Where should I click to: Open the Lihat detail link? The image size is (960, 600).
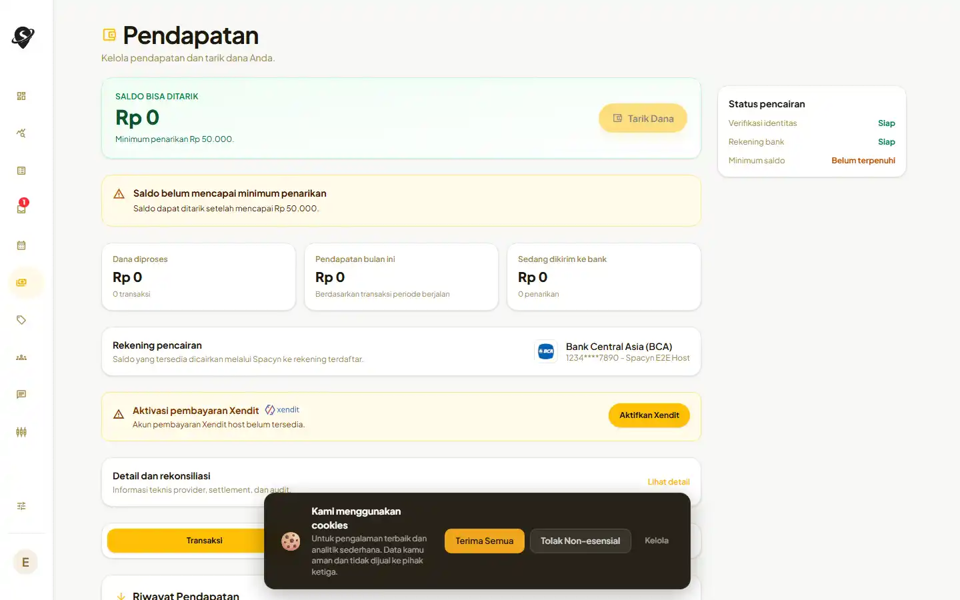(x=669, y=482)
